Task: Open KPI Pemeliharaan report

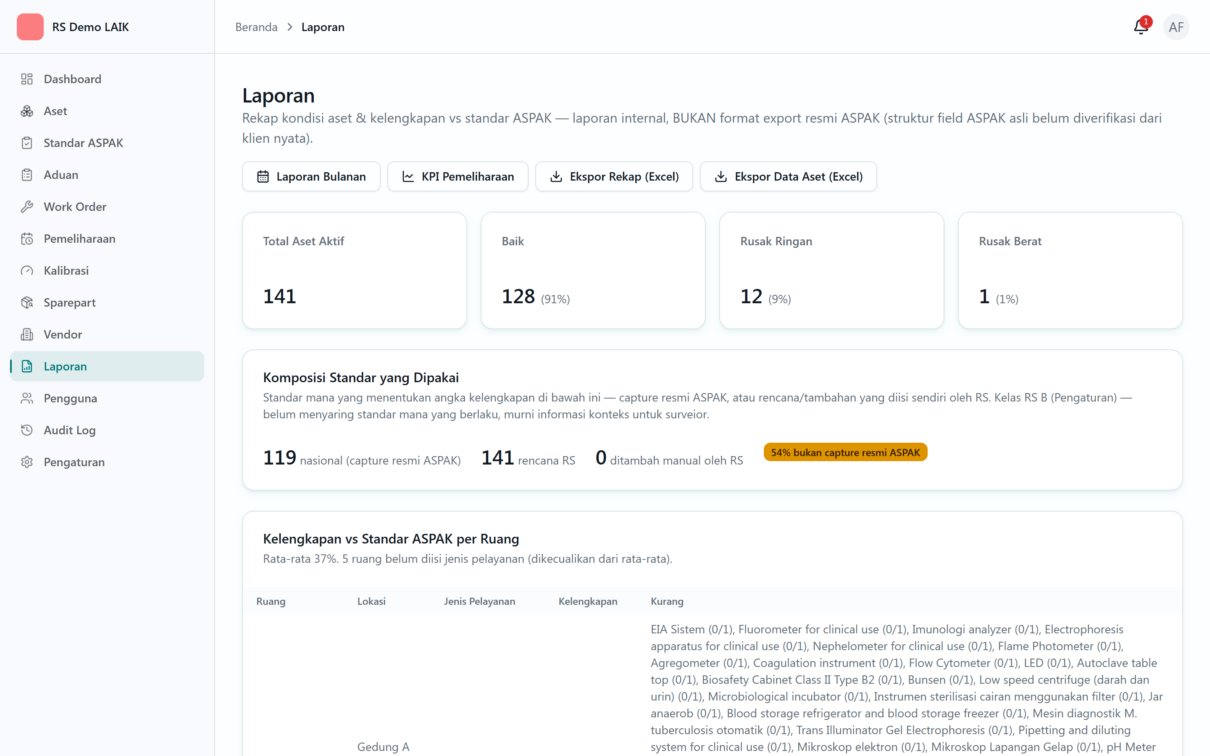Action: (x=458, y=176)
